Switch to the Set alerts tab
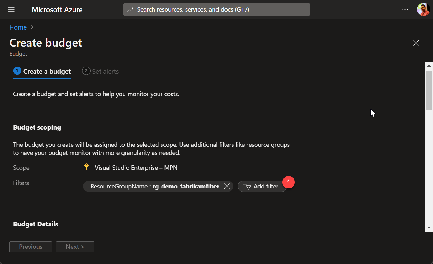This screenshot has height=264, width=433. [x=100, y=71]
